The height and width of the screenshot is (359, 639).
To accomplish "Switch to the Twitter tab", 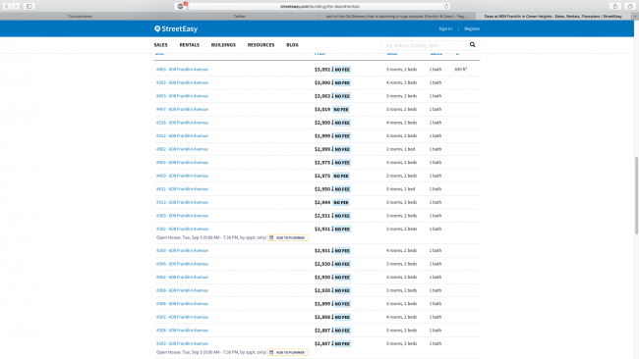I will click(240, 17).
